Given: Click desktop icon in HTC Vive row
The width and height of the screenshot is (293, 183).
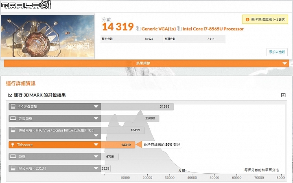Looking at the screenshot, I should coord(13,130).
